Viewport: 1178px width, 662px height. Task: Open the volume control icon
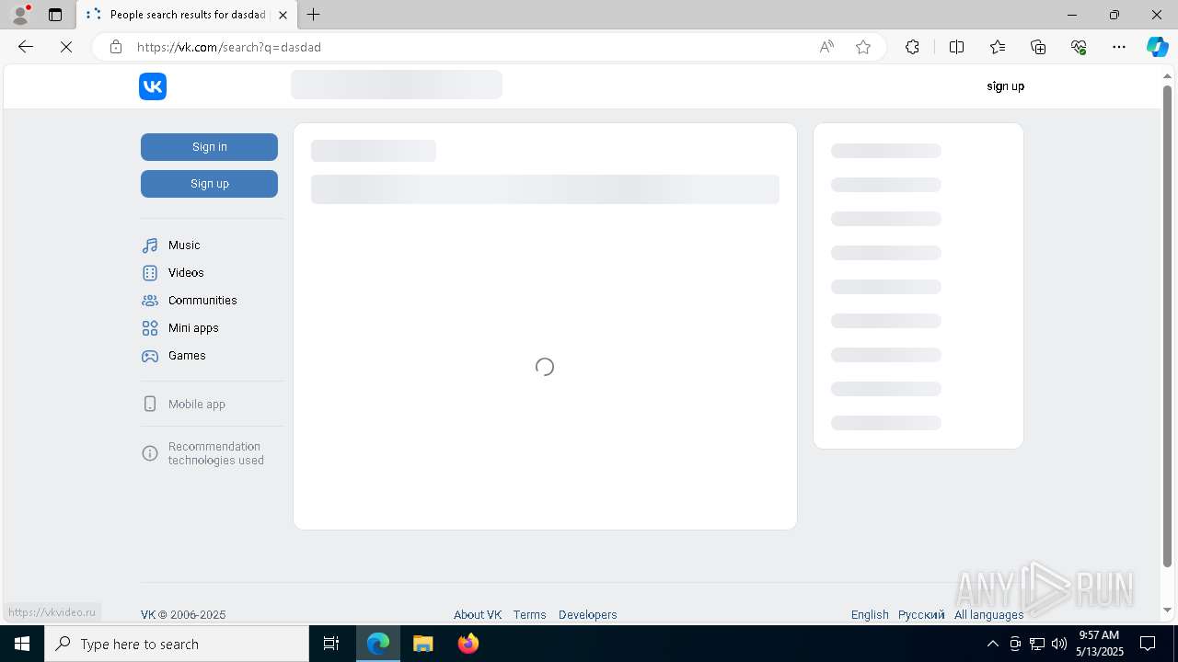point(1058,644)
